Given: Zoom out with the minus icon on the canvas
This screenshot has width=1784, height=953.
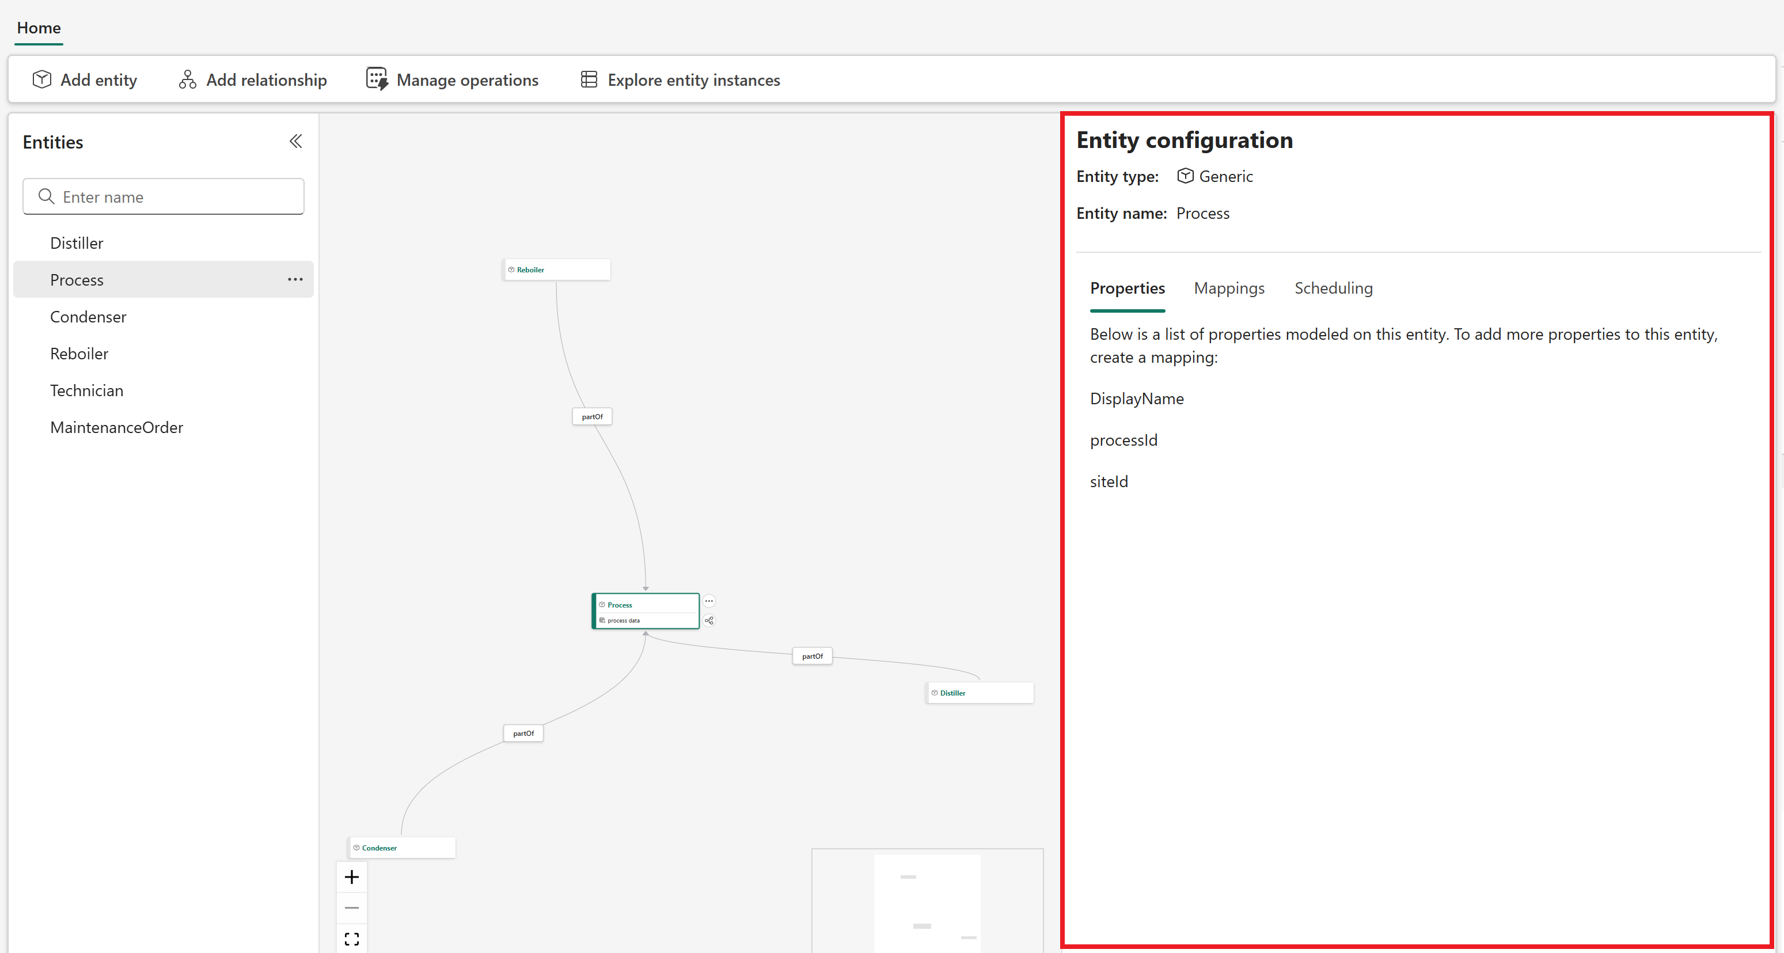Looking at the screenshot, I should tap(352, 908).
